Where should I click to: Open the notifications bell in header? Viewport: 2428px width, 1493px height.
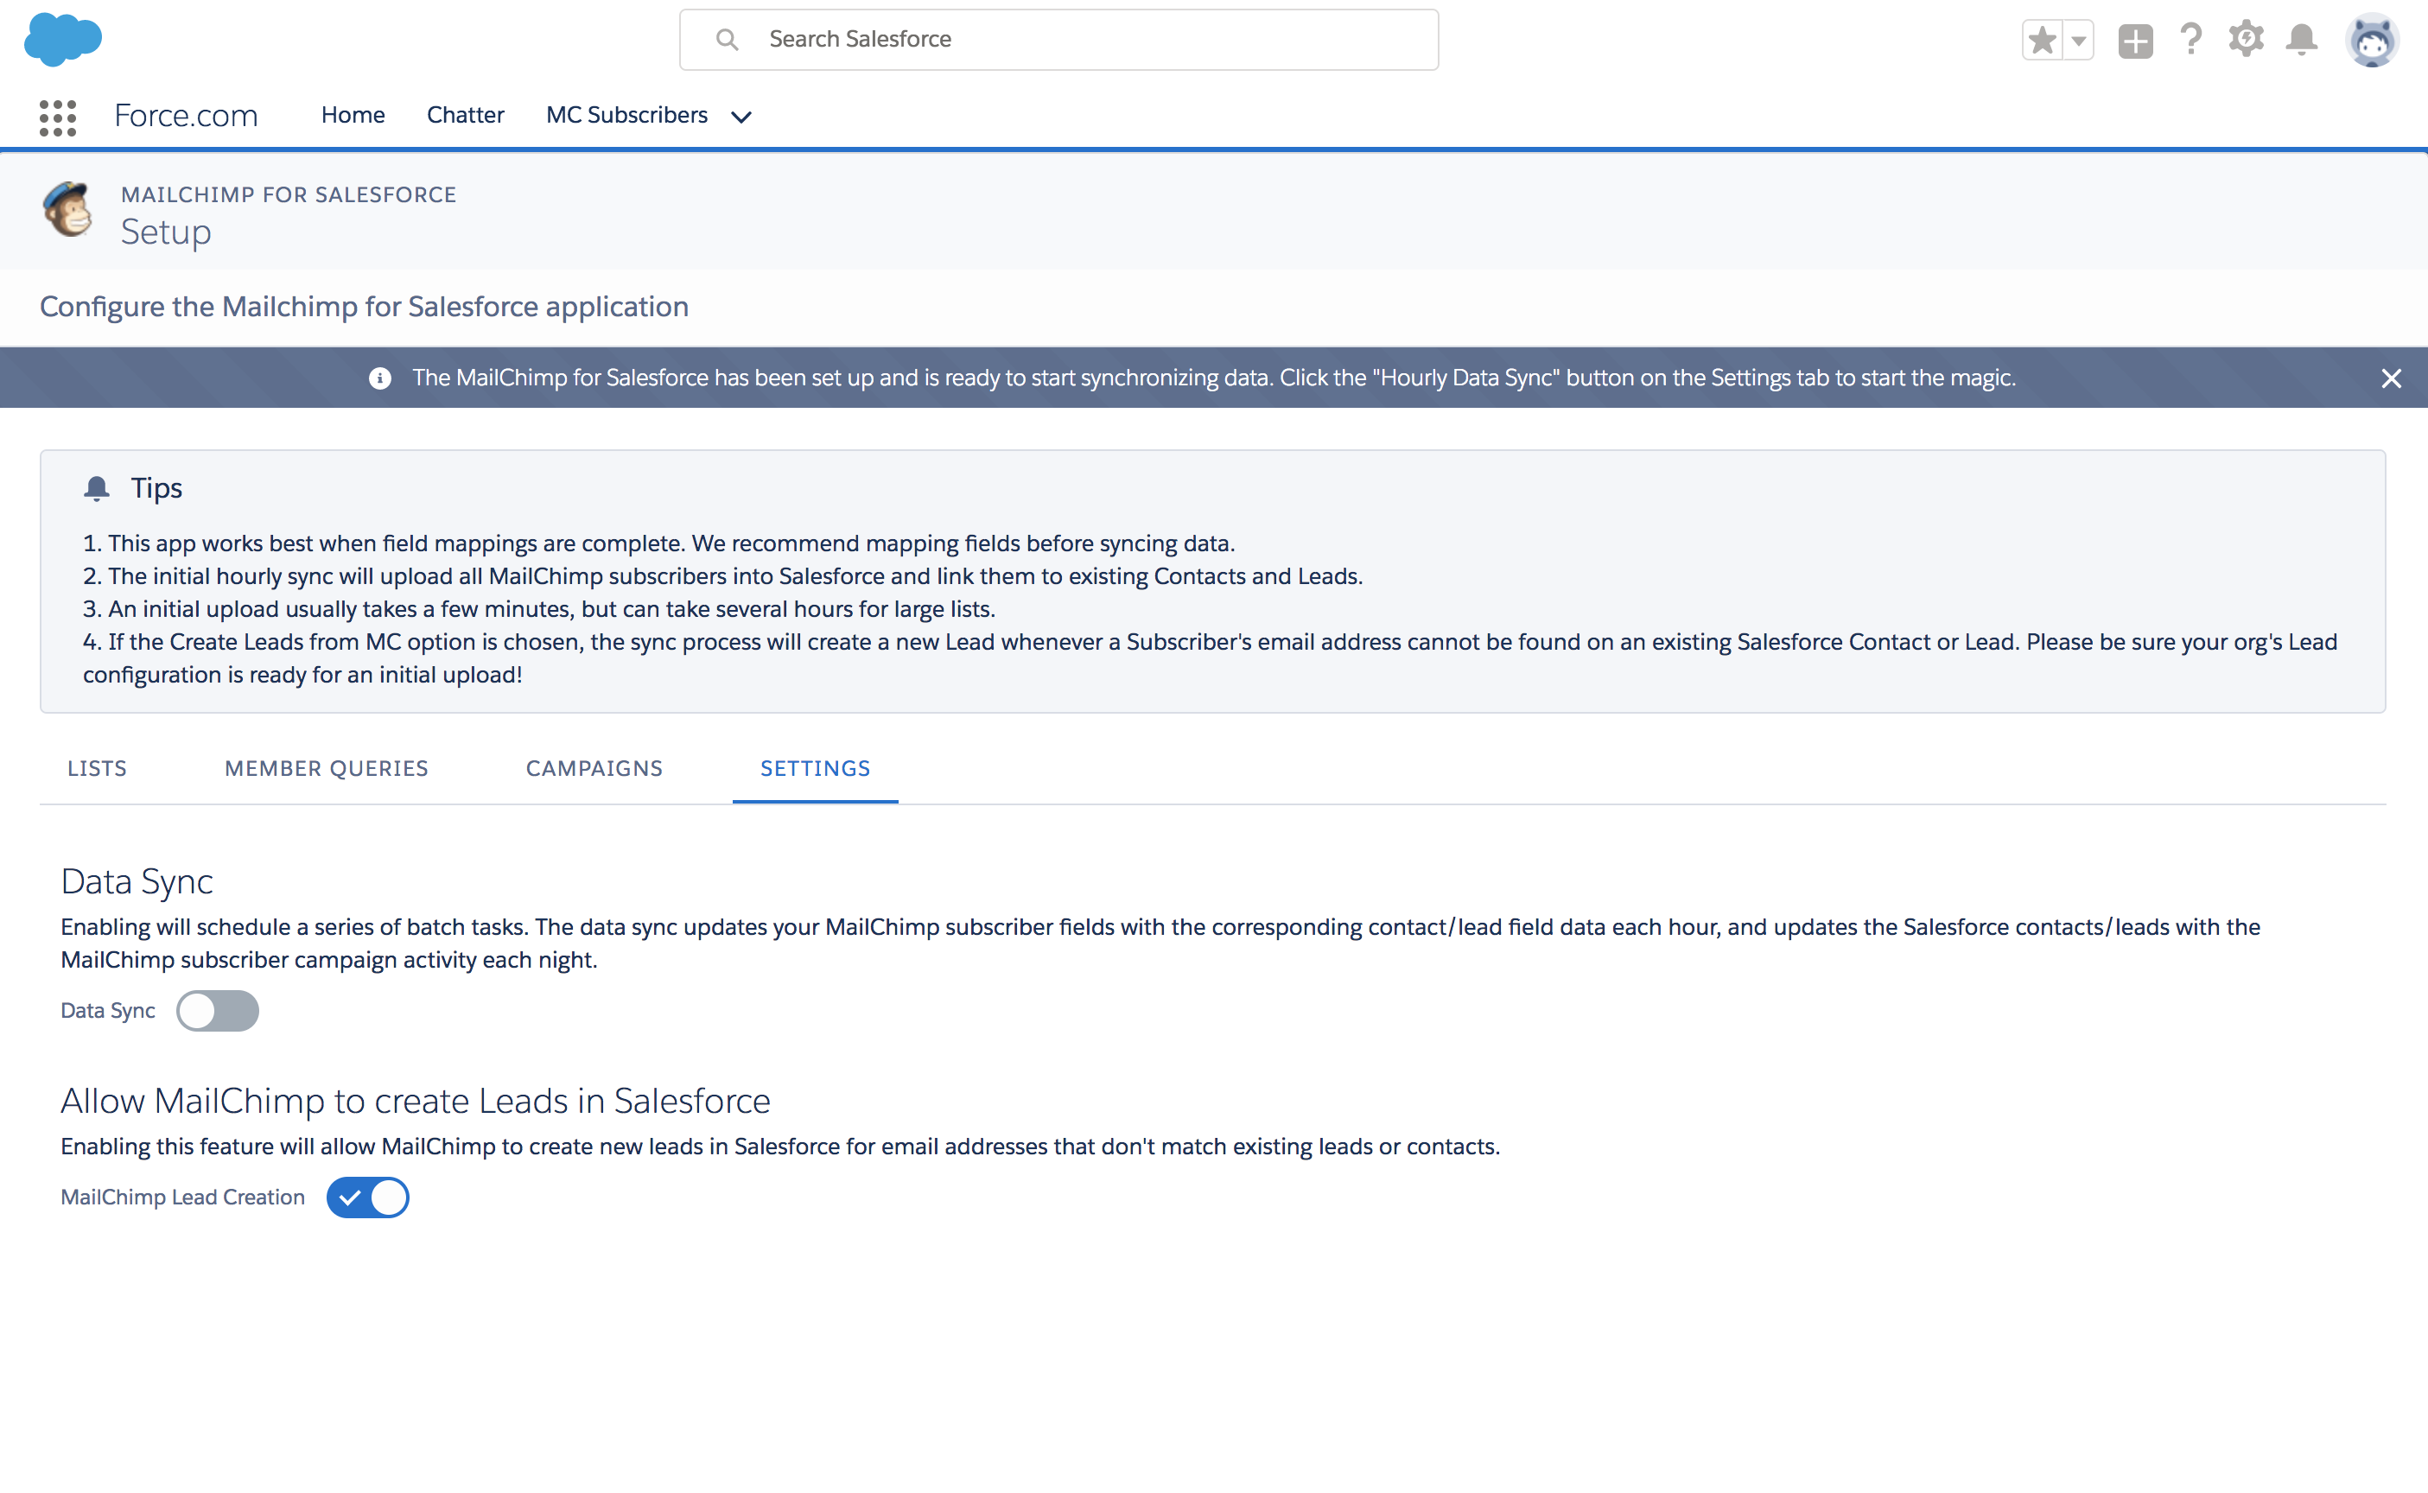coord(2302,40)
